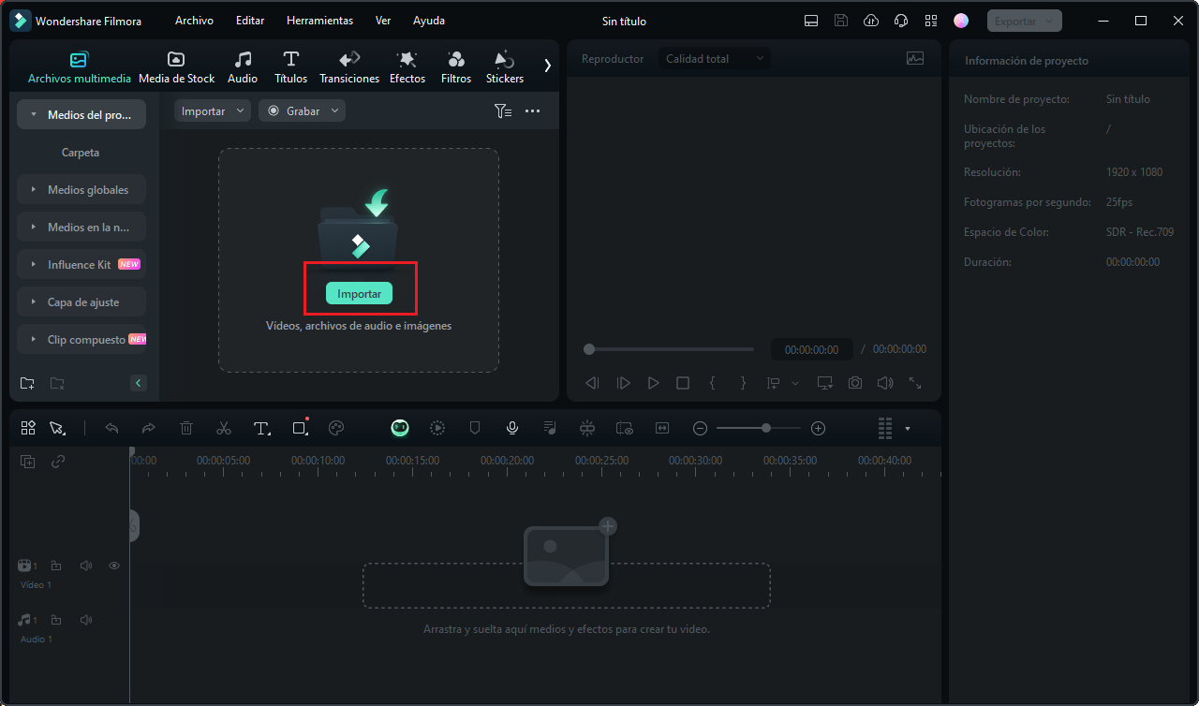The width and height of the screenshot is (1199, 706).
Task: Take a snapshot with the camera icon
Action: (x=855, y=383)
